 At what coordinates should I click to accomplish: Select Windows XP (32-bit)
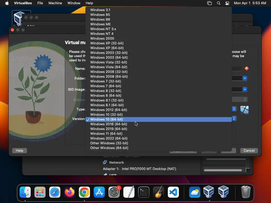pyautogui.click(x=159, y=43)
